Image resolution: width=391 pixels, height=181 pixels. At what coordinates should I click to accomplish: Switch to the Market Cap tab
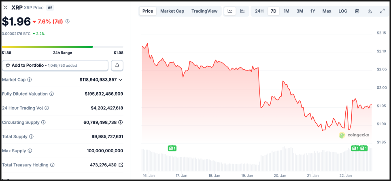[172, 11]
